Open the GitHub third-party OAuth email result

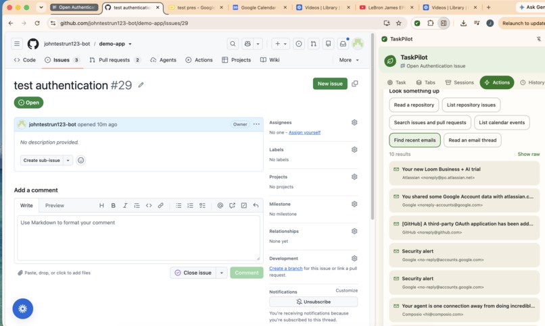coord(465,228)
